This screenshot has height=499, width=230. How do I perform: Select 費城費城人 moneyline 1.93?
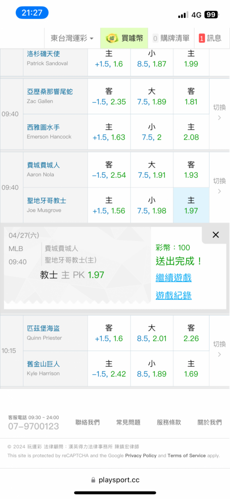pos(191,170)
